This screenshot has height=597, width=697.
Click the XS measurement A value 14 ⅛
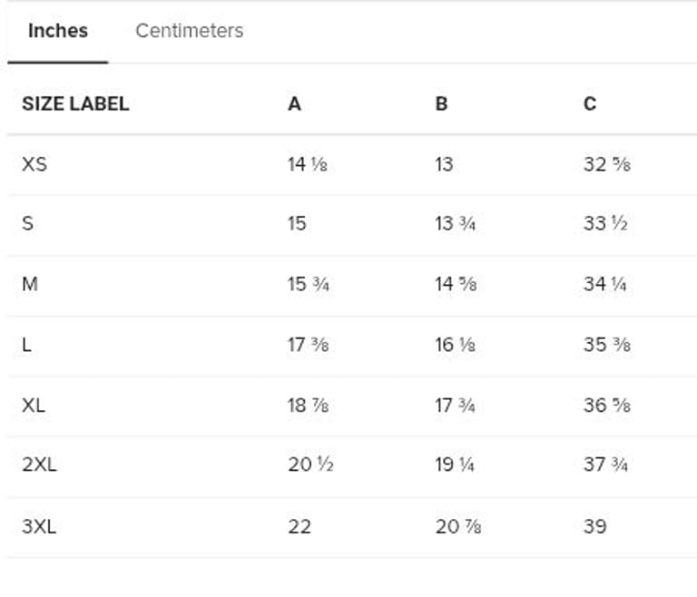coord(307,164)
